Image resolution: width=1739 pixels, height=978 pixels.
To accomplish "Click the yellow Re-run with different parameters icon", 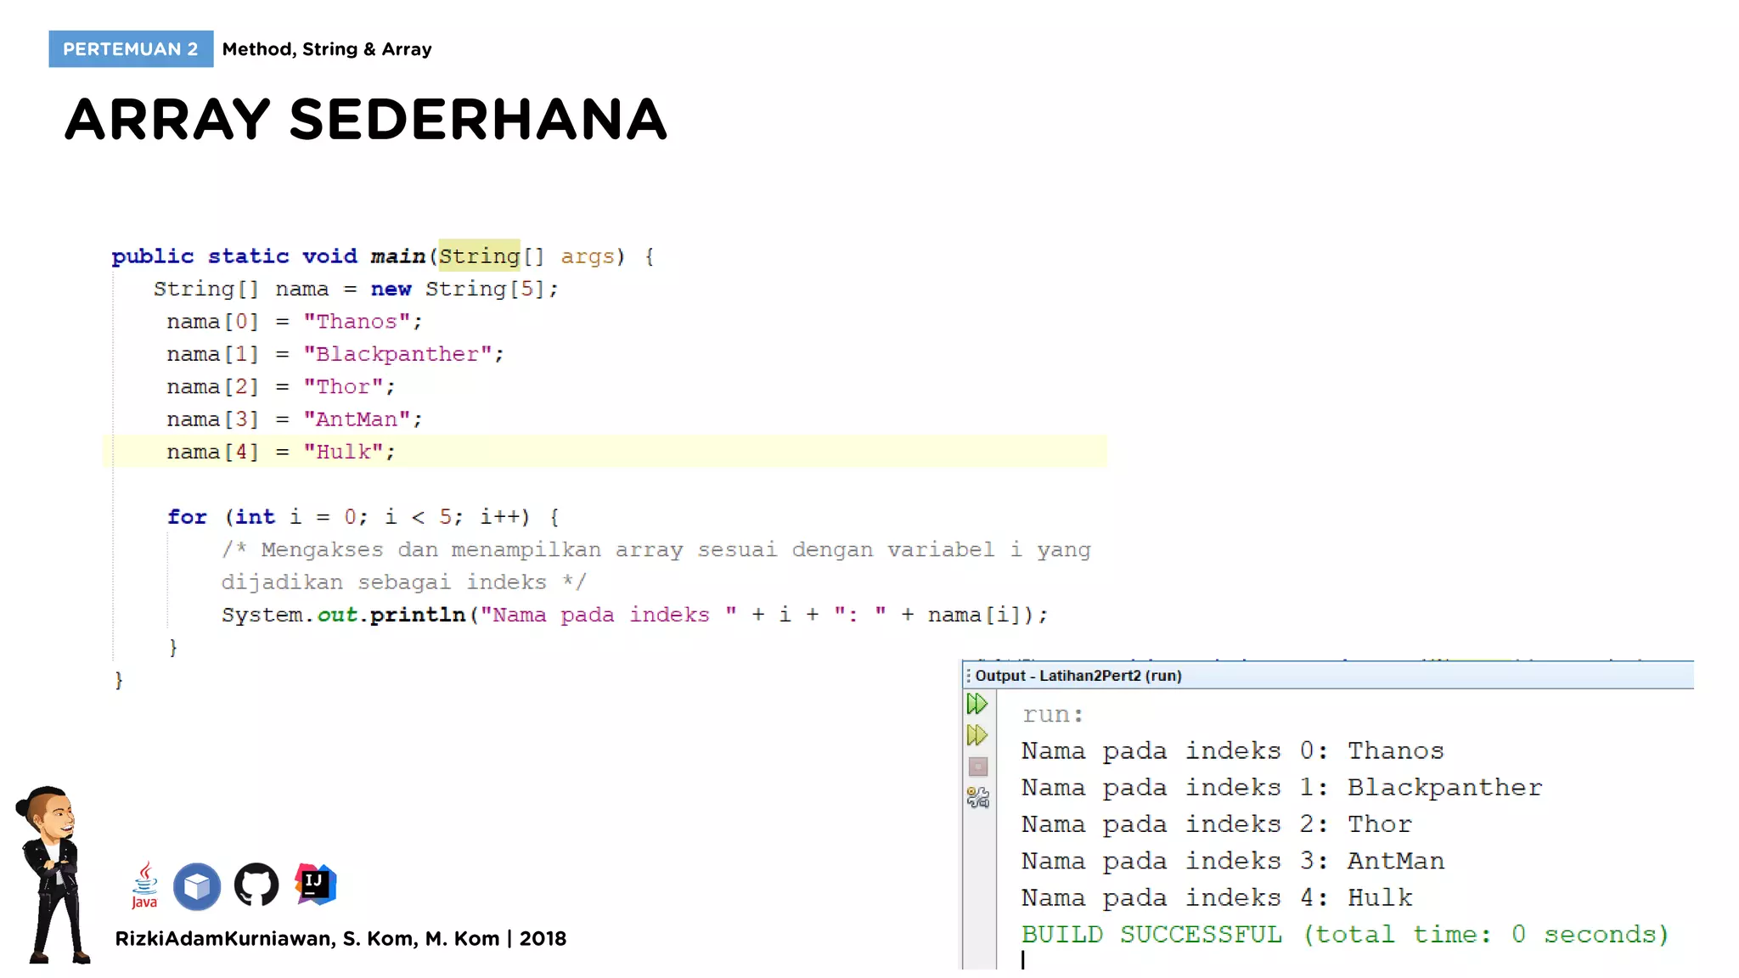I will click(977, 735).
